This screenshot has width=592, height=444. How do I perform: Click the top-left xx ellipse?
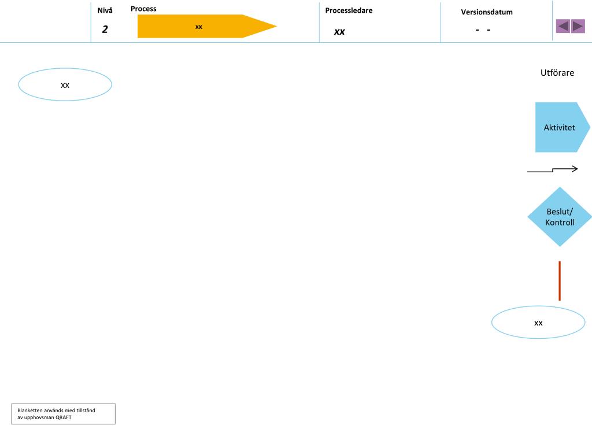65,84
